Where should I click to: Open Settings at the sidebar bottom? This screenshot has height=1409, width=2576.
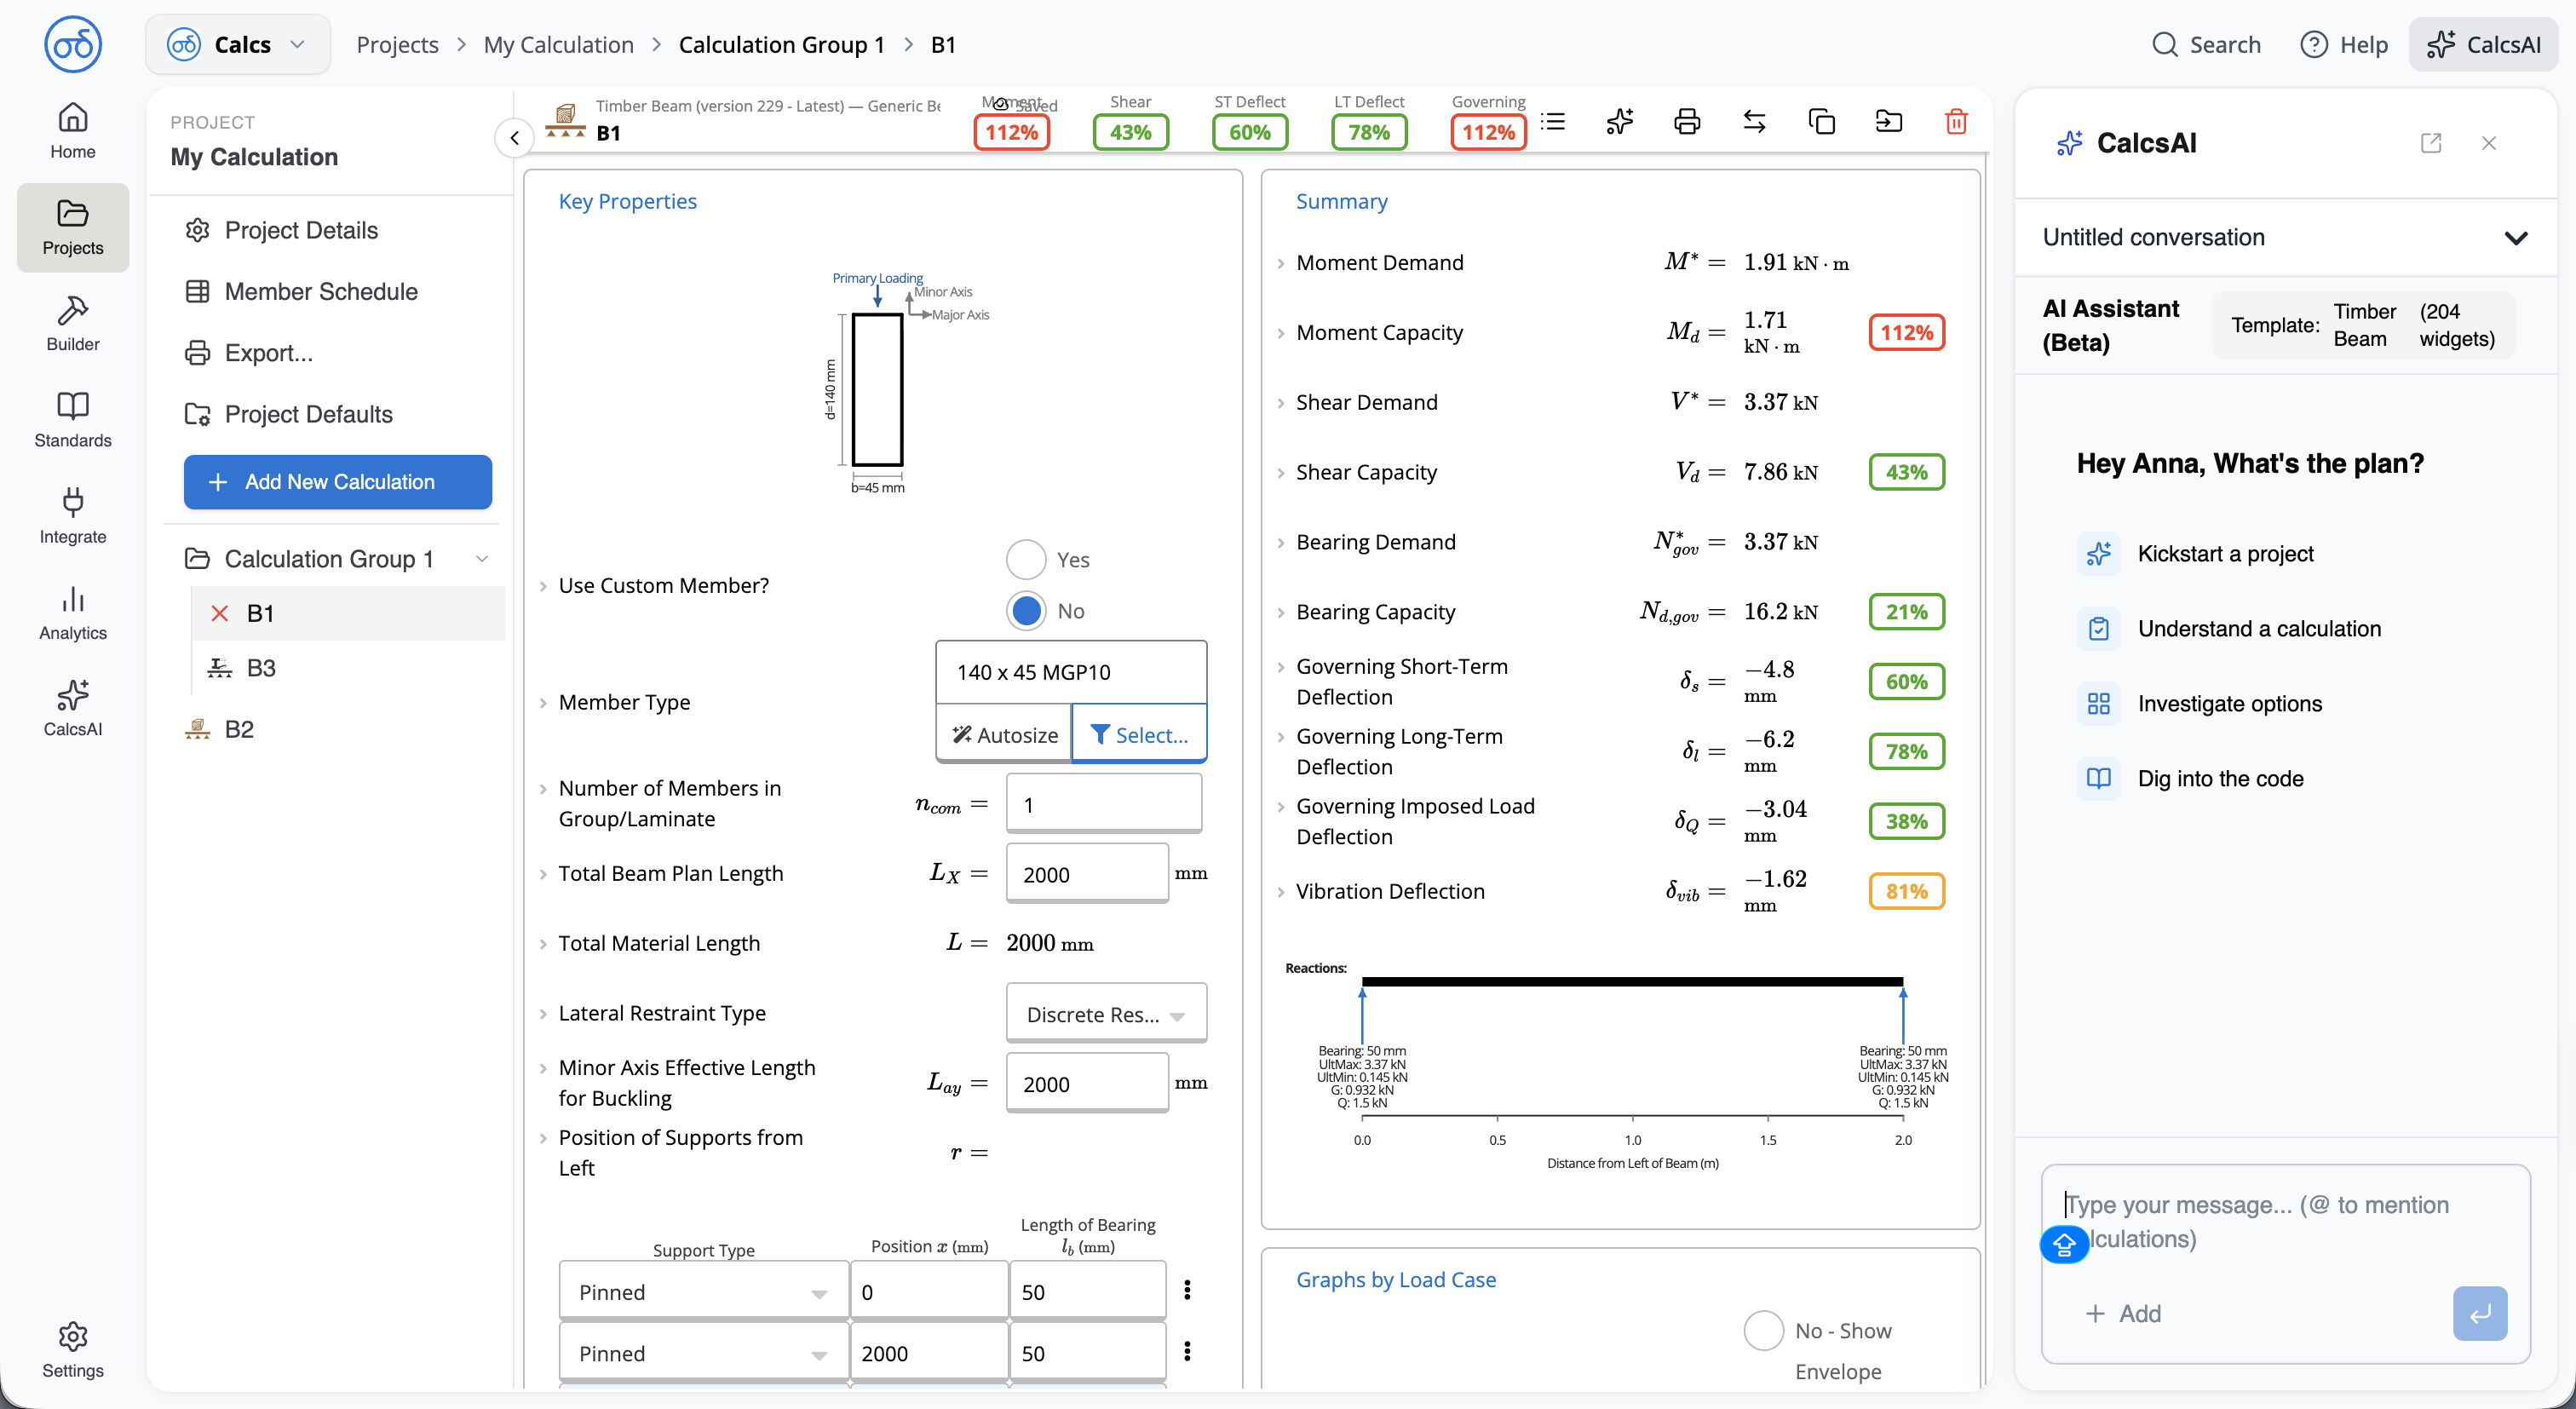coord(73,1350)
